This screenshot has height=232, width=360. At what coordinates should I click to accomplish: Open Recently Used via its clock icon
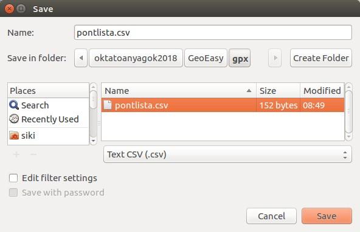(x=14, y=119)
